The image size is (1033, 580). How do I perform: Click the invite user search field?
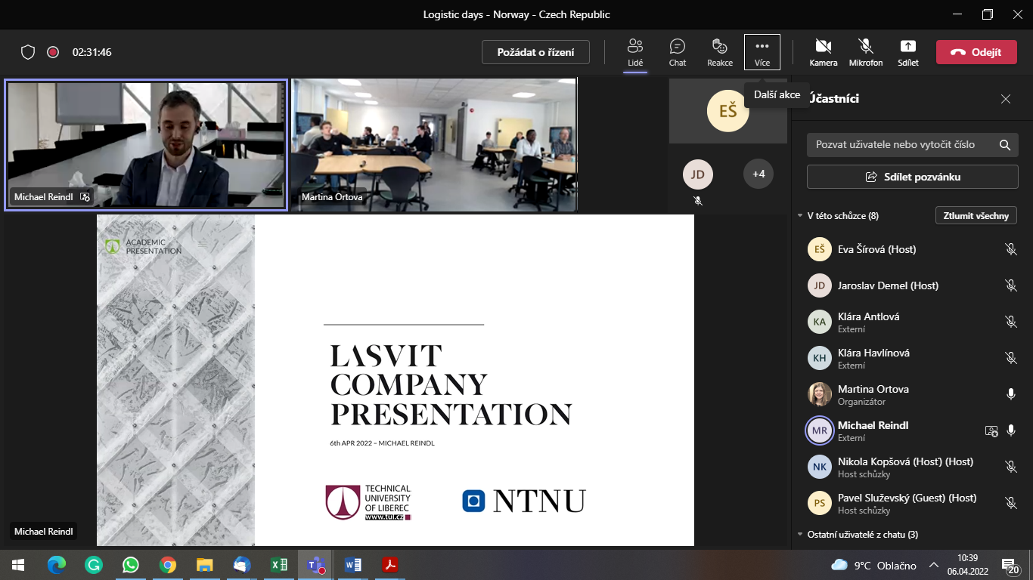tap(913, 144)
